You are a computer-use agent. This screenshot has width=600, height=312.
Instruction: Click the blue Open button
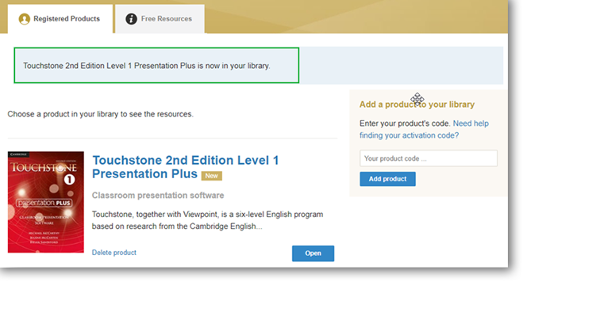click(313, 253)
